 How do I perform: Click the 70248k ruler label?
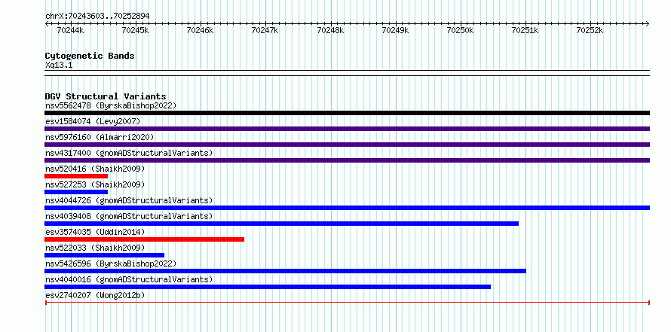[330, 30]
